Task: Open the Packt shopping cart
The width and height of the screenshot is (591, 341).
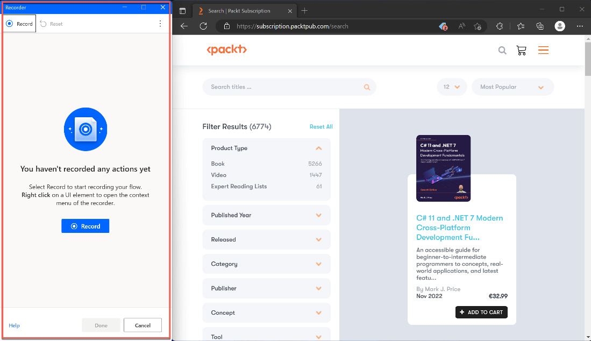Action: (x=521, y=51)
